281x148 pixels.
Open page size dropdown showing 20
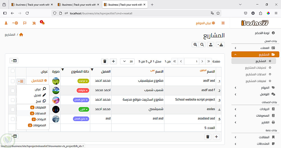pyautogui.click(x=127, y=61)
